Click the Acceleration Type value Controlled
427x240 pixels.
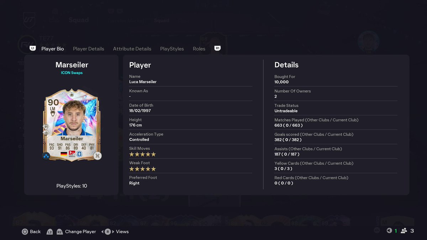pos(139,139)
